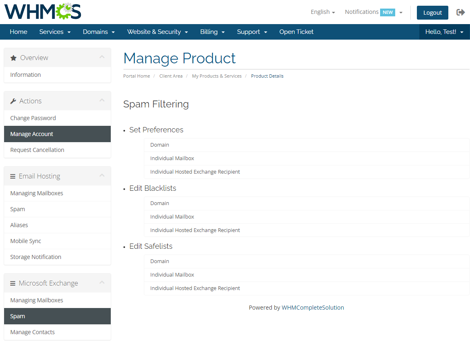Select Change Password action
This screenshot has width=470, height=346.
(x=57, y=118)
